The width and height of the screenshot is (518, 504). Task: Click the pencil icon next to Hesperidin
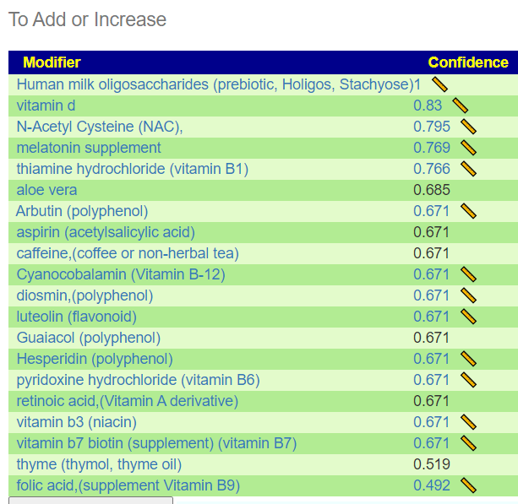tap(468, 359)
